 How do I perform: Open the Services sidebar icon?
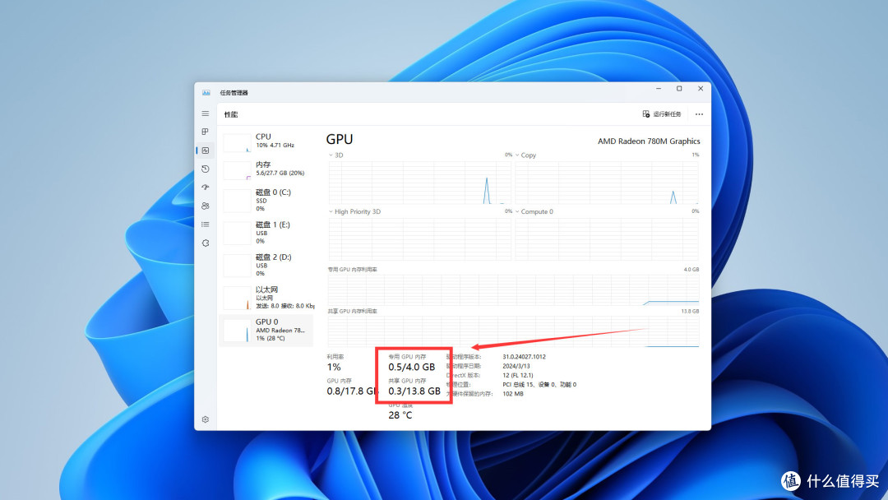pyautogui.click(x=205, y=243)
